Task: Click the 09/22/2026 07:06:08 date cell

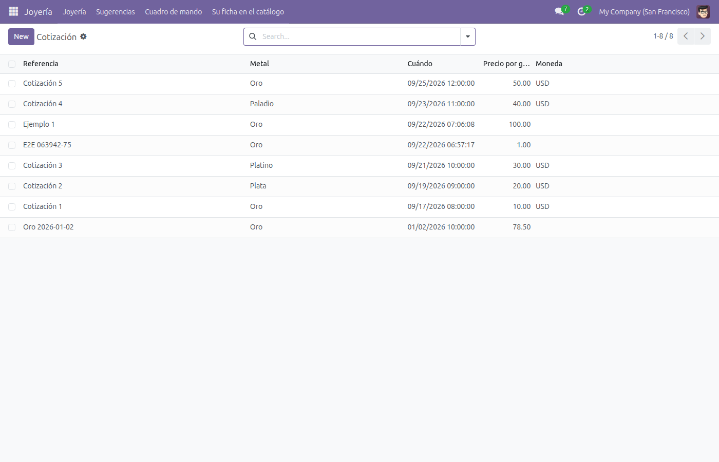Action: (x=441, y=124)
